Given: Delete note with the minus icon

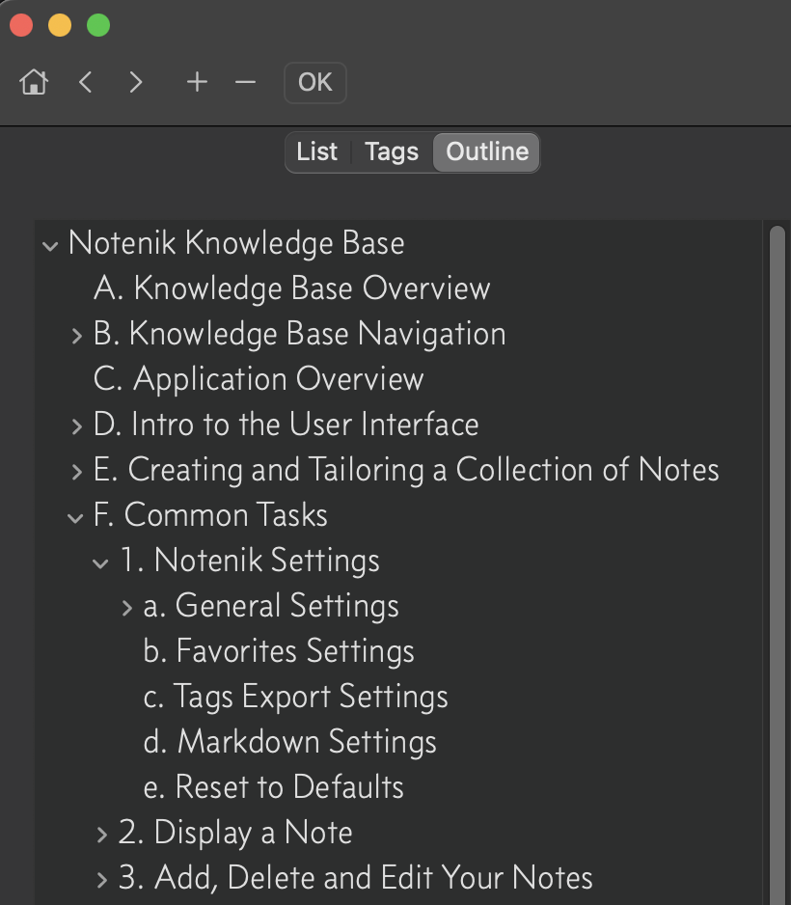Looking at the screenshot, I should click(x=245, y=82).
